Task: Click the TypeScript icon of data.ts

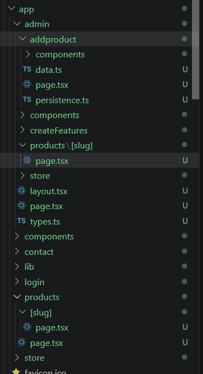Action: pos(27,70)
